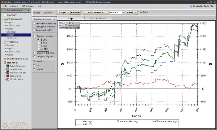Image resolution: width=217 pixels, height=130 pixels.
Task: Click the Players group icon
Action: (x=5, y=59)
